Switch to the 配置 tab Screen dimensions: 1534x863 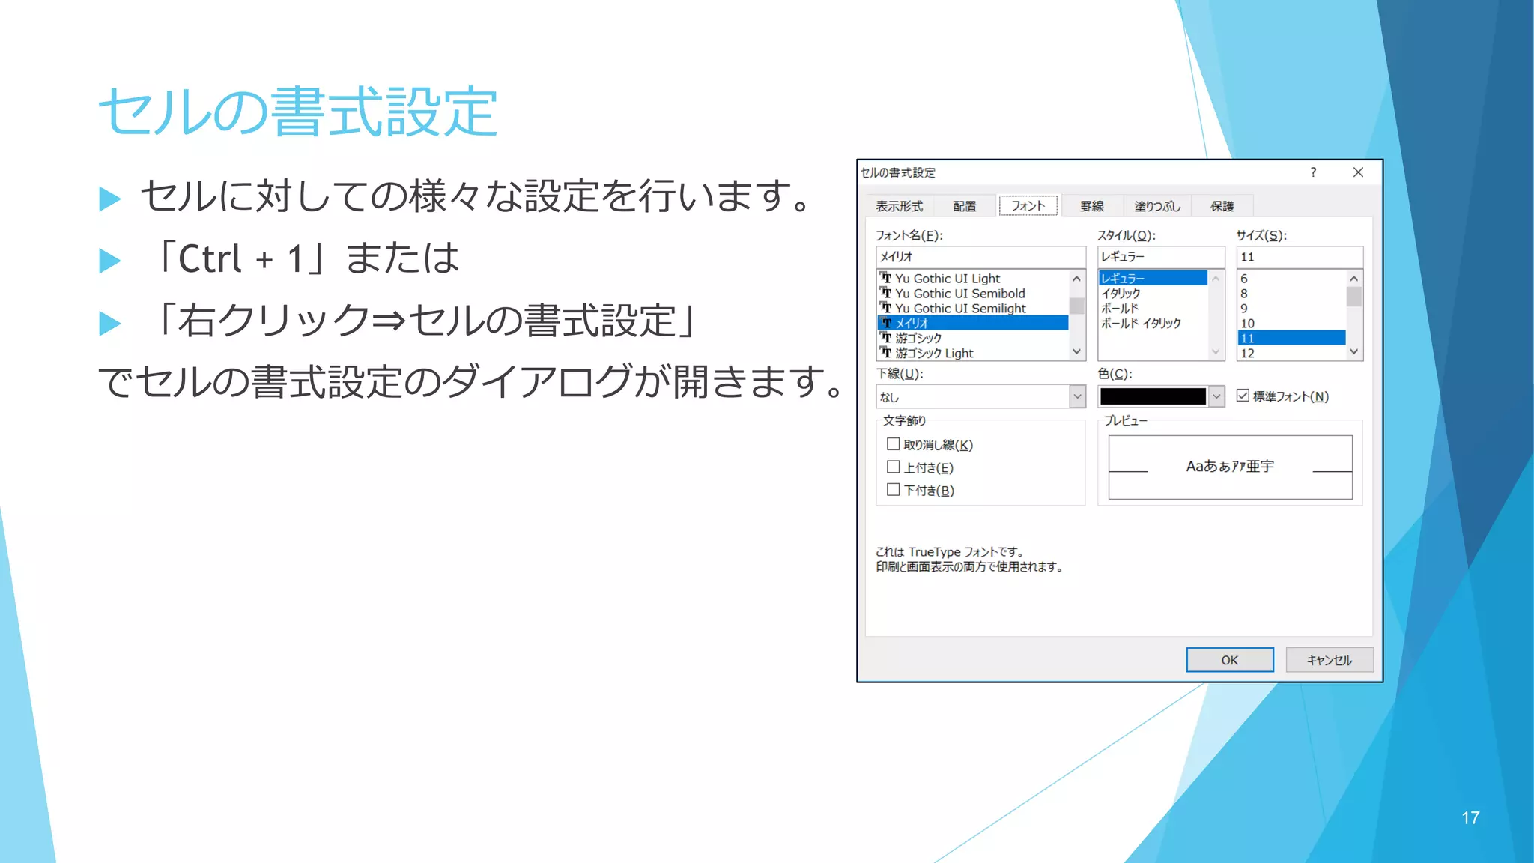pyautogui.click(x=964, y=206)
